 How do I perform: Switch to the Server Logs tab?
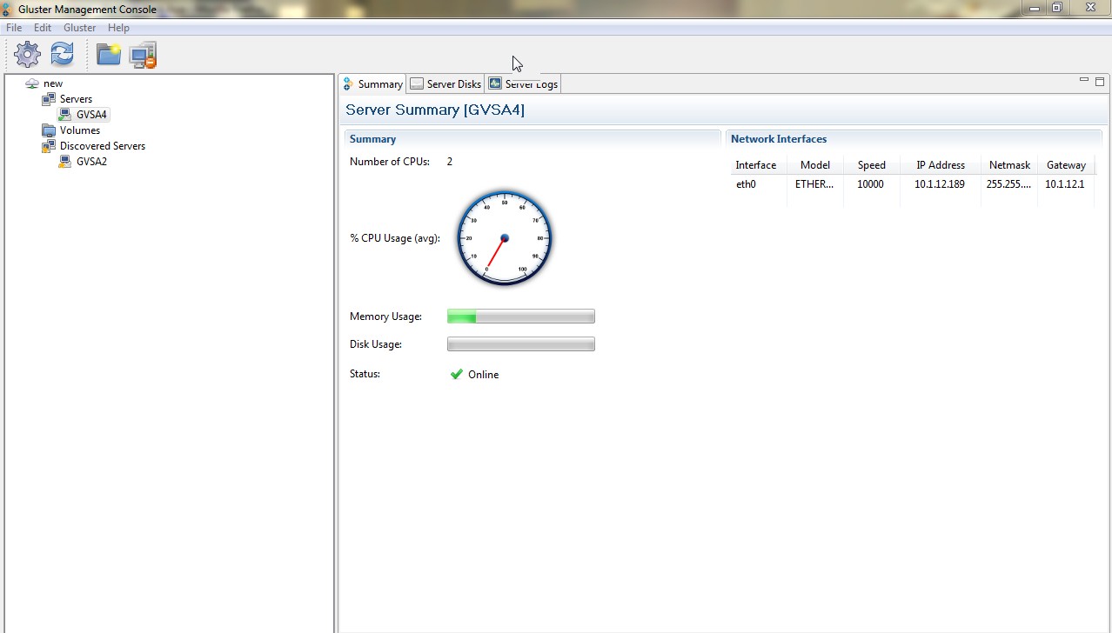pyautogui.click(x=524, y=84)
